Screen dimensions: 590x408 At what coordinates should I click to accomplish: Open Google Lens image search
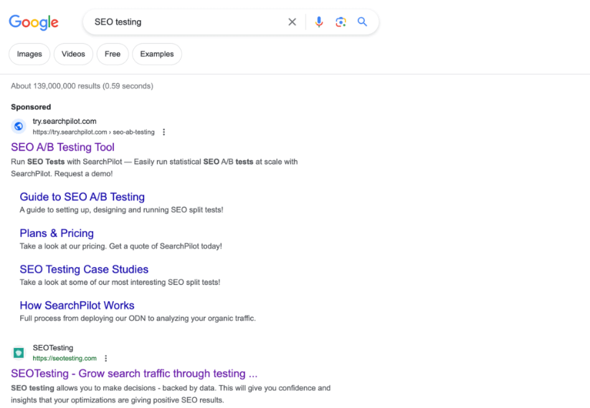coord(341,22)
